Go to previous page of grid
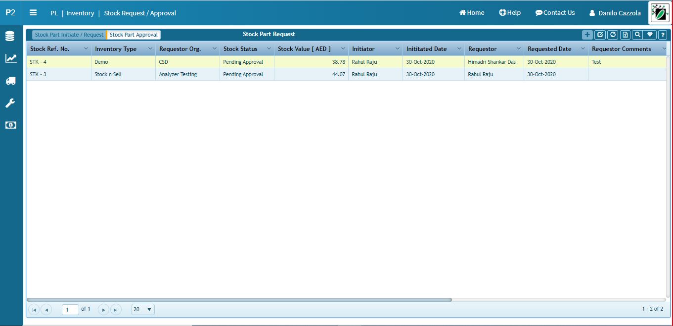This screenshot has height=326, width=673. [x=46, y=310]
